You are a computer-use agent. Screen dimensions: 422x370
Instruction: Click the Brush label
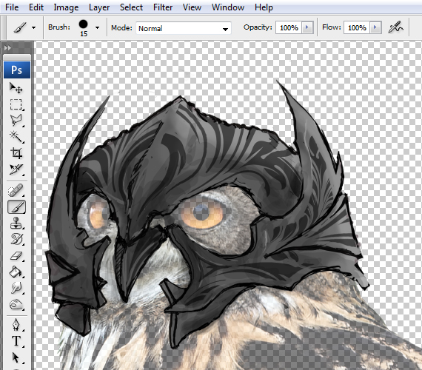[x=59, y=27]
